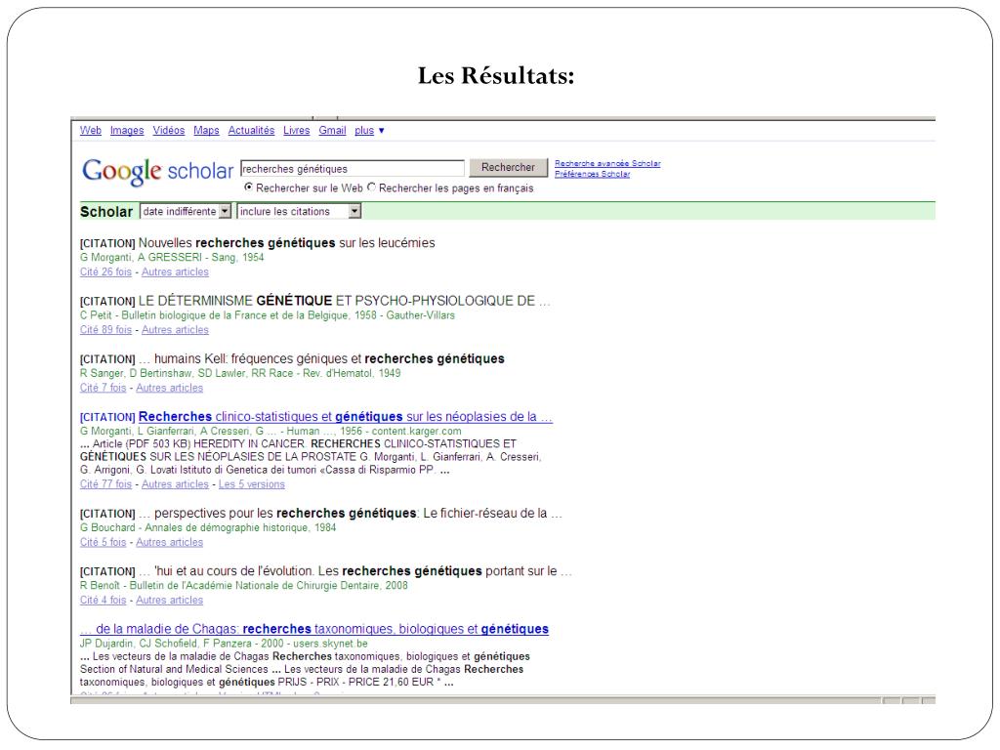Viewport: 1000px width, 750px height.
Task: Open 'Autres articles' for R Benoît result
Action: pos(169,601)
